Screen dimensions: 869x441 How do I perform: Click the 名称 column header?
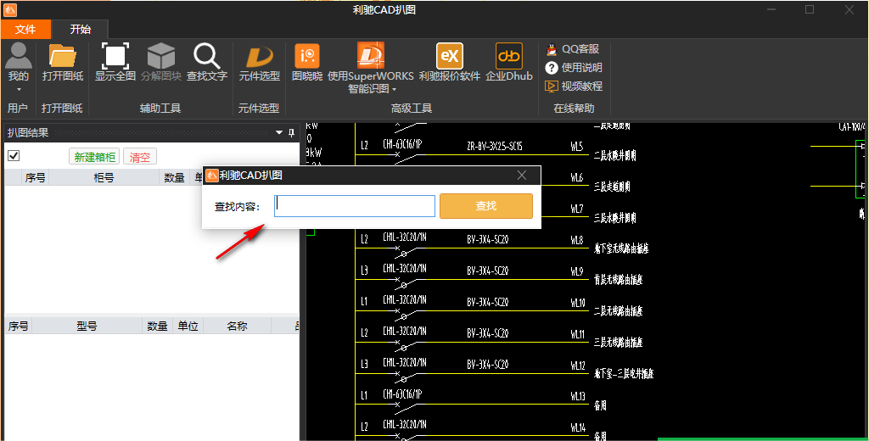click(x=237, y=326)
